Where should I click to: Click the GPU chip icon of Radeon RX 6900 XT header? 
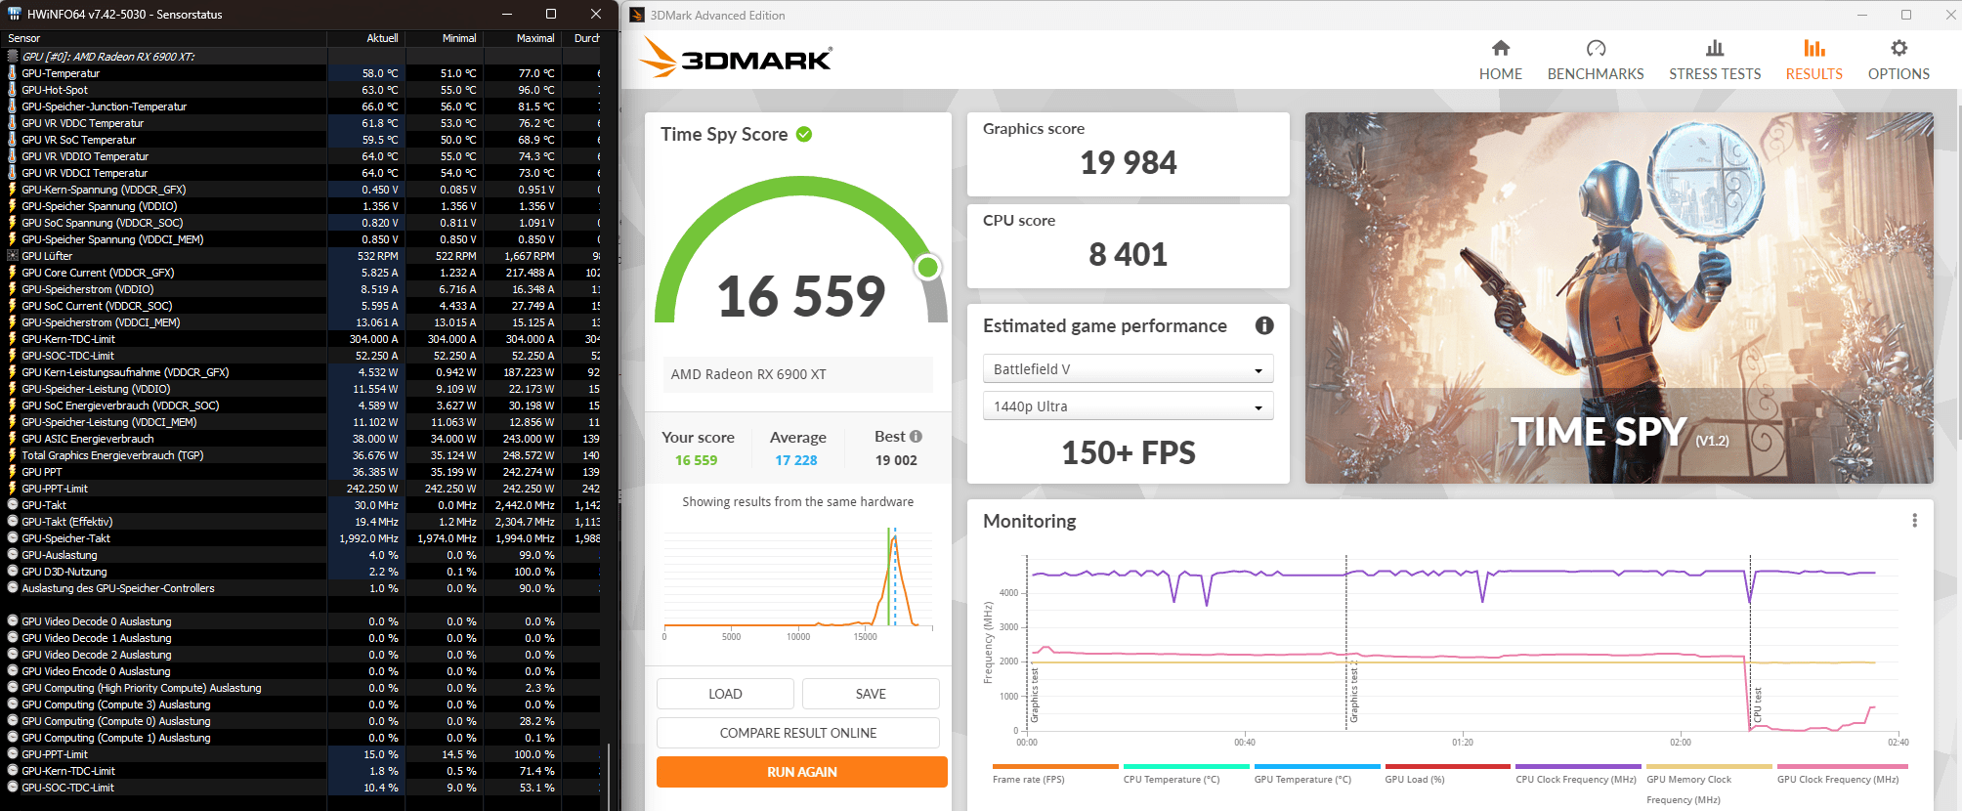(13, 57)
